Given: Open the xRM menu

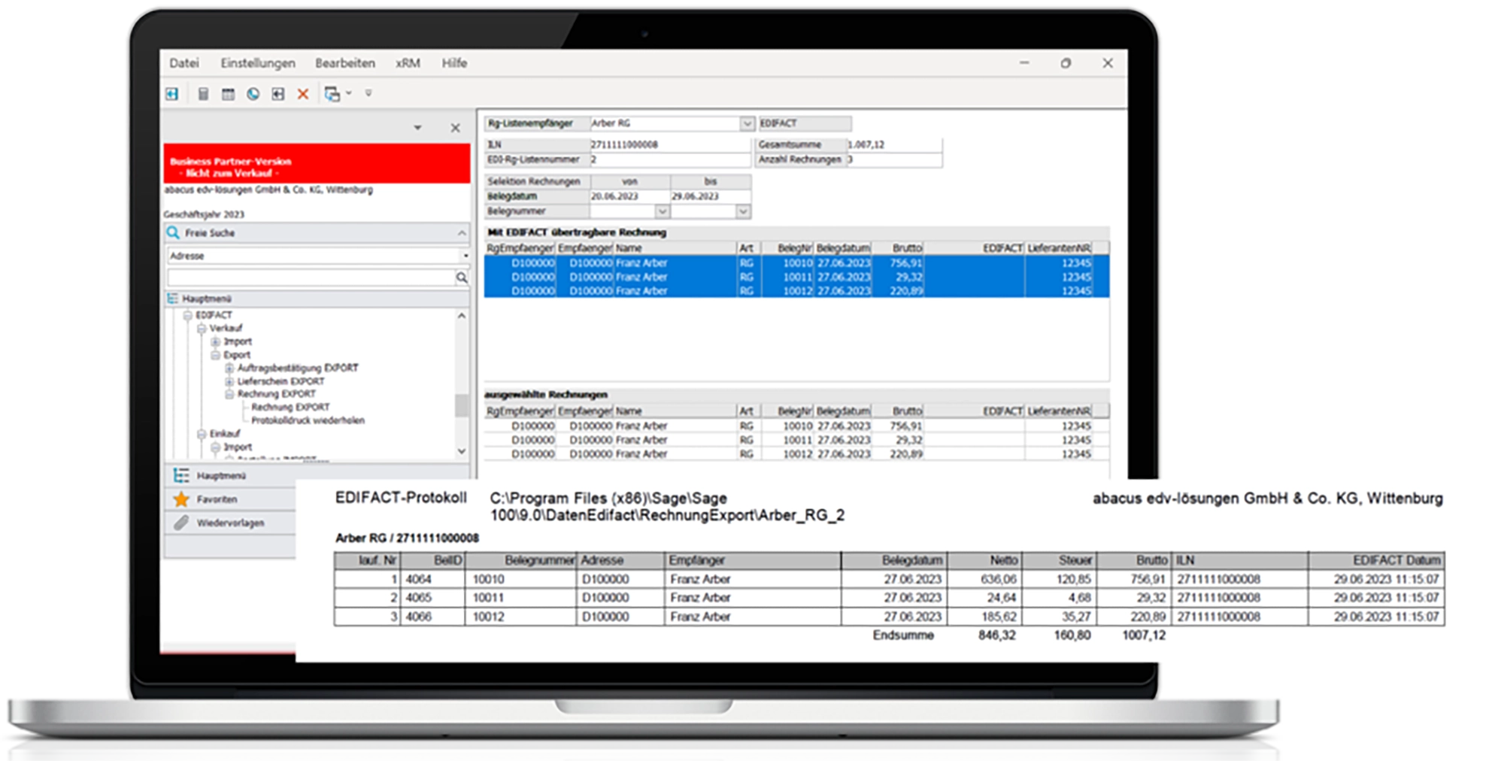Looking at the screenshot, I should [x=407, y=64].
